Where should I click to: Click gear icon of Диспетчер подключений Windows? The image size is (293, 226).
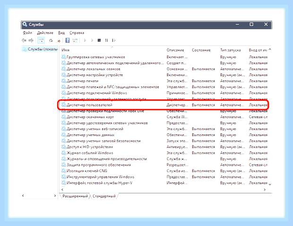click(x=63, y=93)
